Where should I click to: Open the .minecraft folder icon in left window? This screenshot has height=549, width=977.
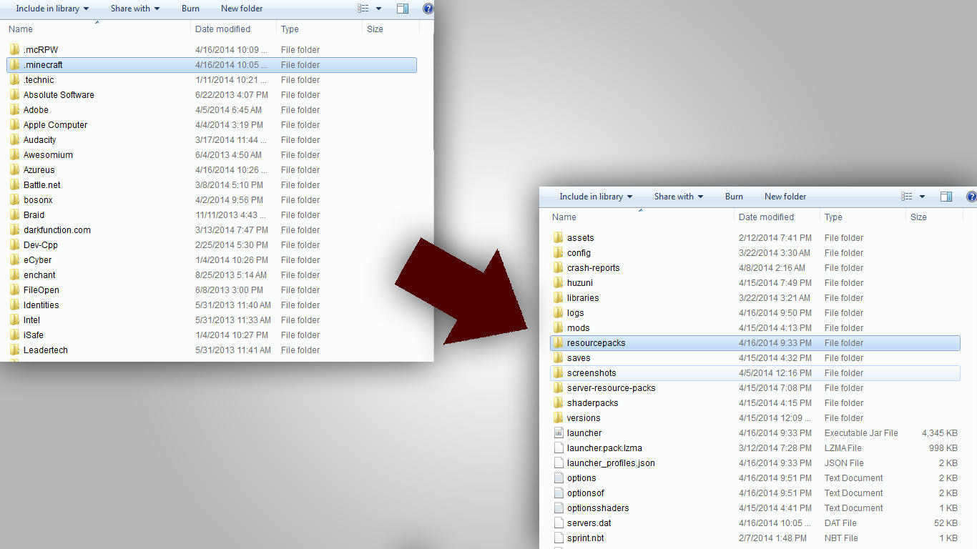pyautogui.click(x=14, y=64)
